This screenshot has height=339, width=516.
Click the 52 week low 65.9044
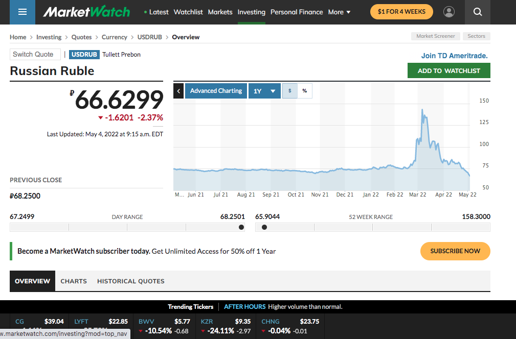267,217
